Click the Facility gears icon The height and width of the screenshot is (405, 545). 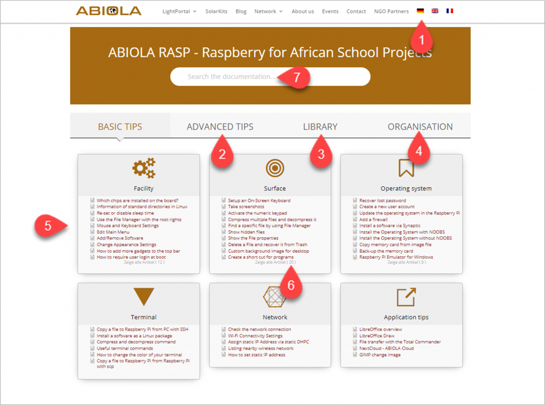(143, 168)
